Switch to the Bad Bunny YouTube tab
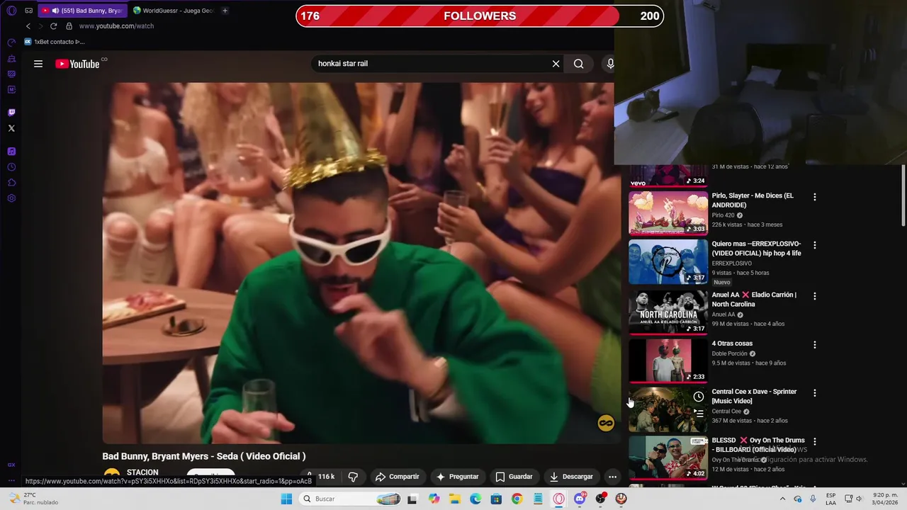The width and height of the screenshot is (907, 510). 83,11
